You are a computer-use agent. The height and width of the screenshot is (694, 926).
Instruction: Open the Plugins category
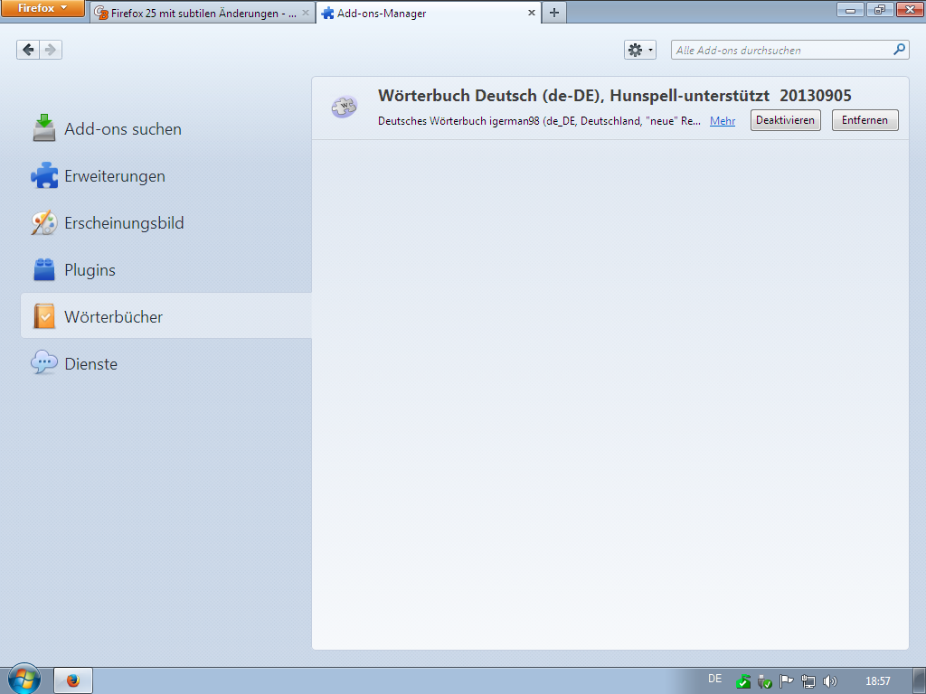pos(166,269)
